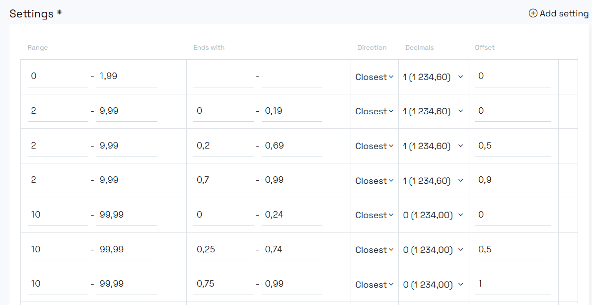Click the Offset field showing 0,9
This screenshot has height=305, width=592.
(513, 180)
